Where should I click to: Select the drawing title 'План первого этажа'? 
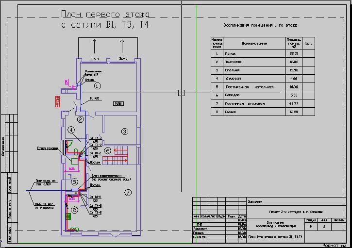pyautogui.click(x=104, y=15)
